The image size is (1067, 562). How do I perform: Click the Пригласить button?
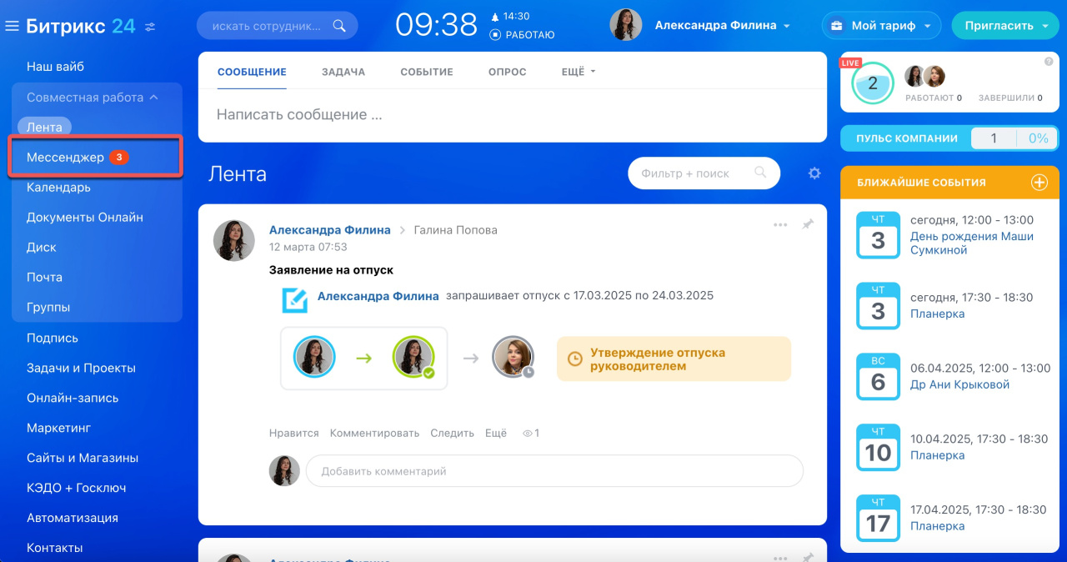point(1004,26)
